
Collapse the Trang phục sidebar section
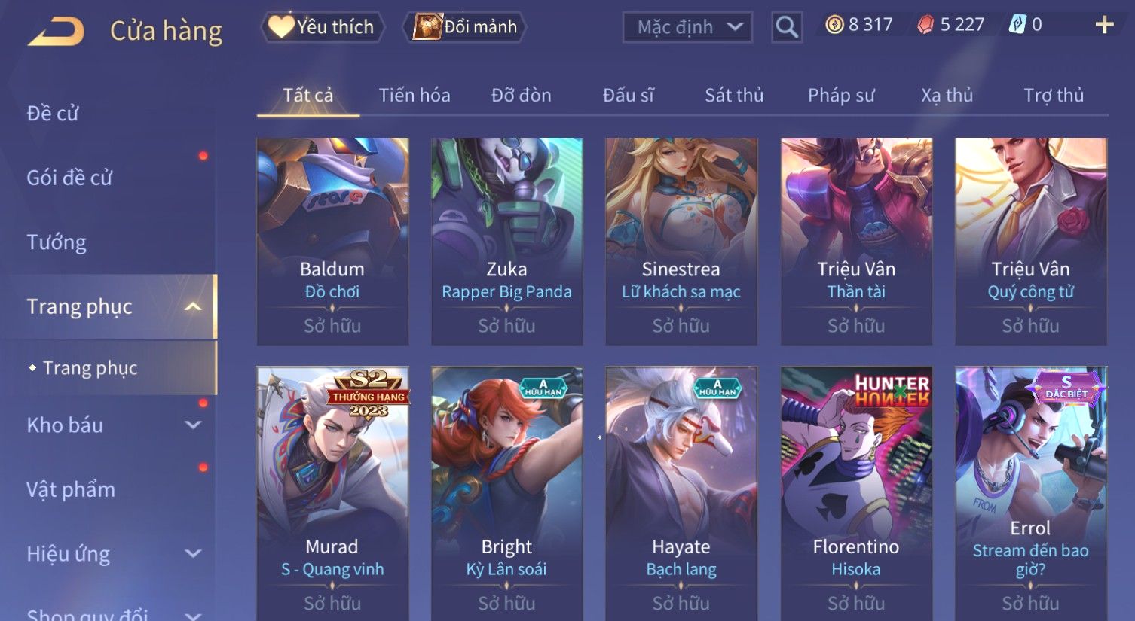tap(192, 306)
